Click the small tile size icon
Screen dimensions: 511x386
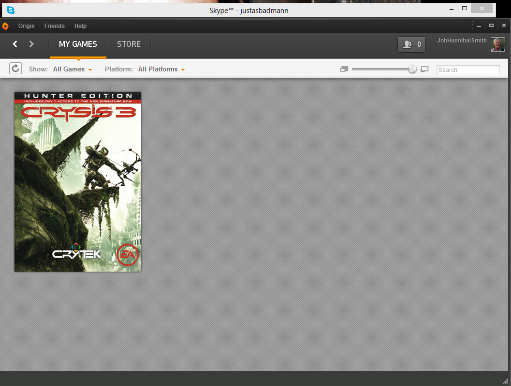[344, 69]
